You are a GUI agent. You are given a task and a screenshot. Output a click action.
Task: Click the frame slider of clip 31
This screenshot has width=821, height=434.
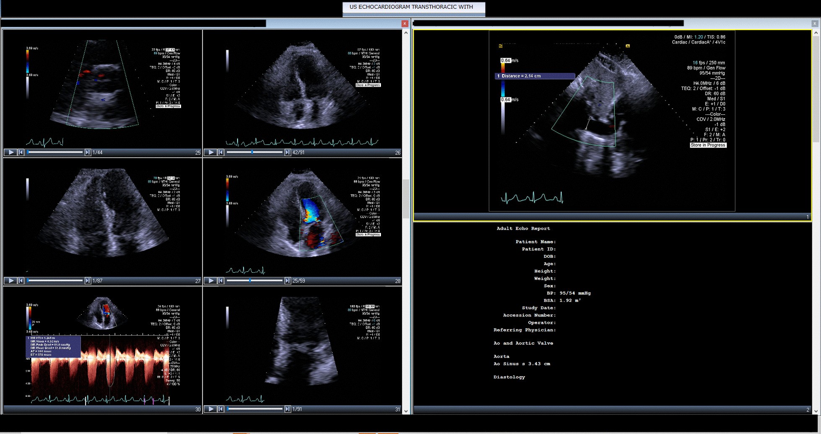tap(254, 409)
